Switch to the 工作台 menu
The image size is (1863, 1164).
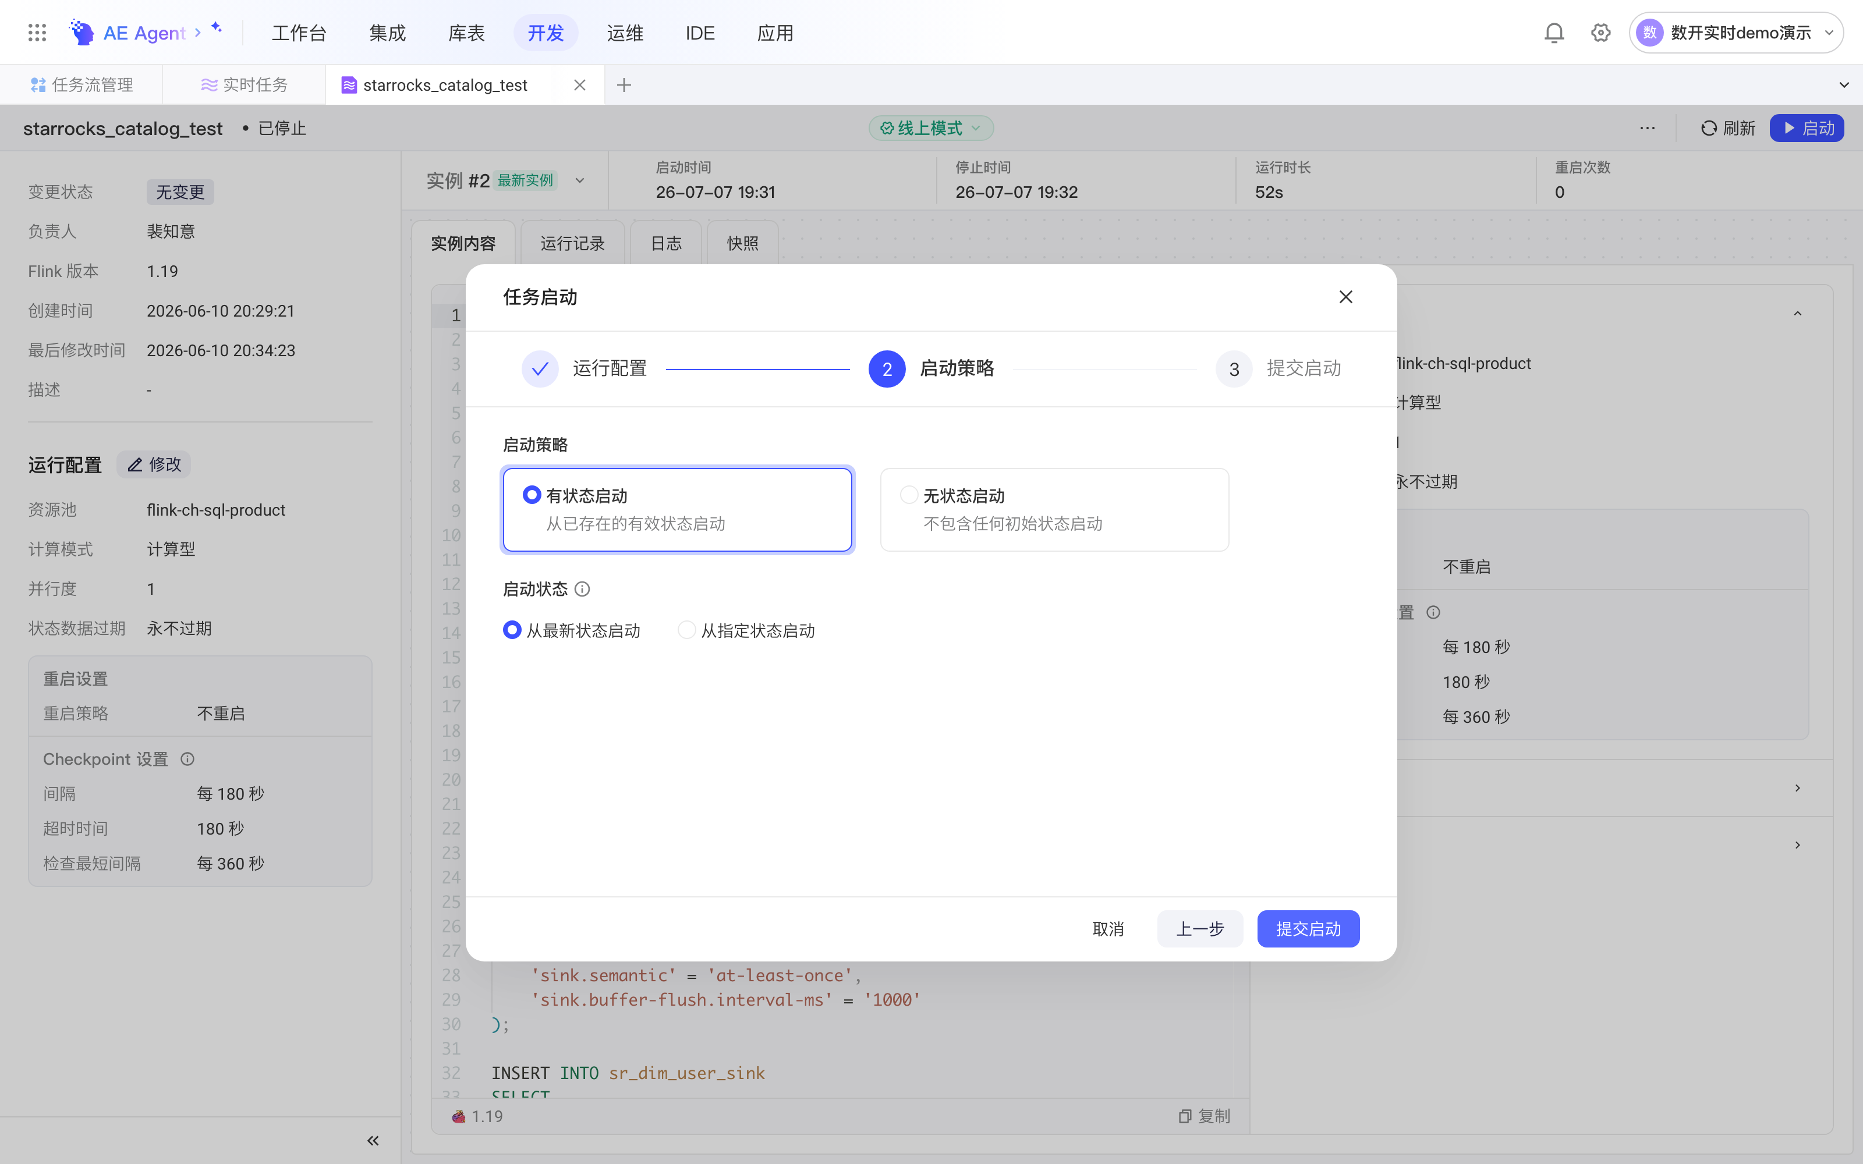pyautogui.click(x=299, y=33)
